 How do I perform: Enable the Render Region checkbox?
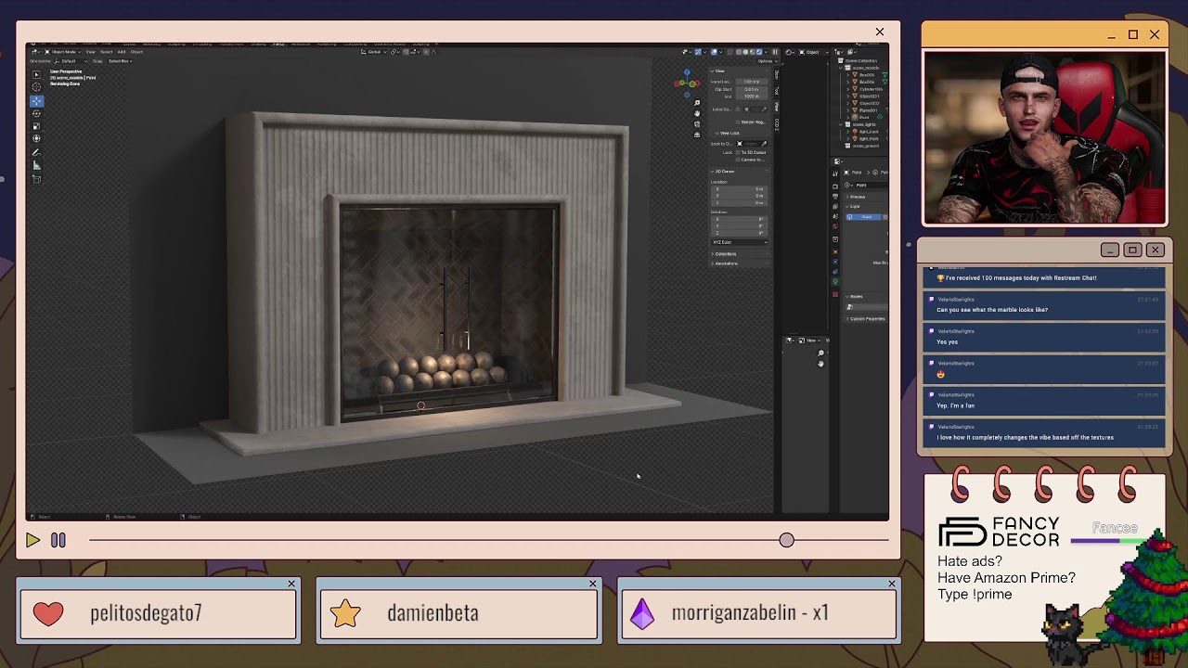[x=738, y=122]
